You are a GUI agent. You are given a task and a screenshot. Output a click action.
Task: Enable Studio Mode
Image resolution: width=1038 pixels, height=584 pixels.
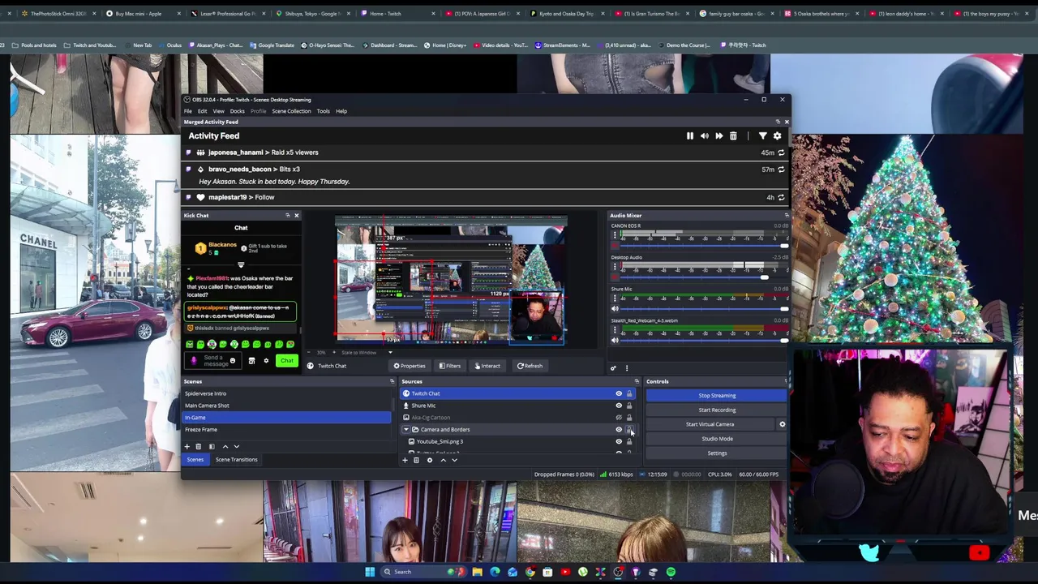717,439
